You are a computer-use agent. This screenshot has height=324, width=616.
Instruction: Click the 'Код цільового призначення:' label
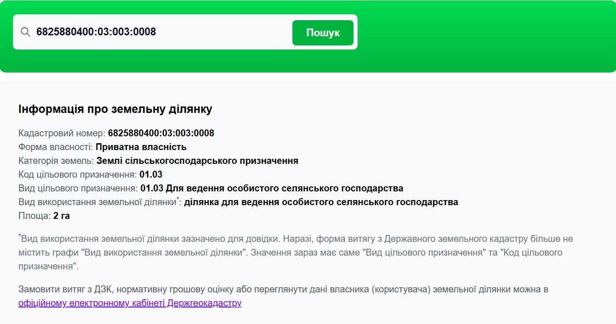78,175
